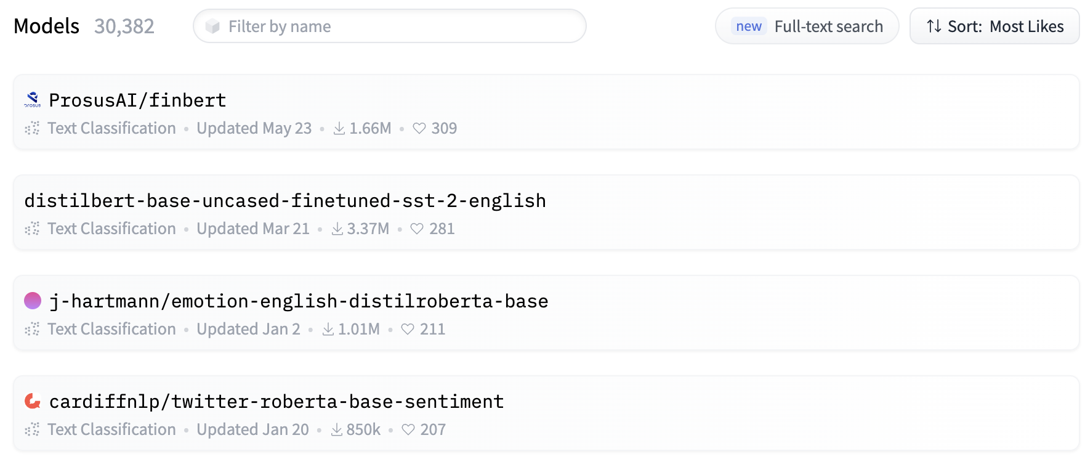Click the cube icon in filter field
Viewport: 1085px width, 467px height.
tap(213, 26)
